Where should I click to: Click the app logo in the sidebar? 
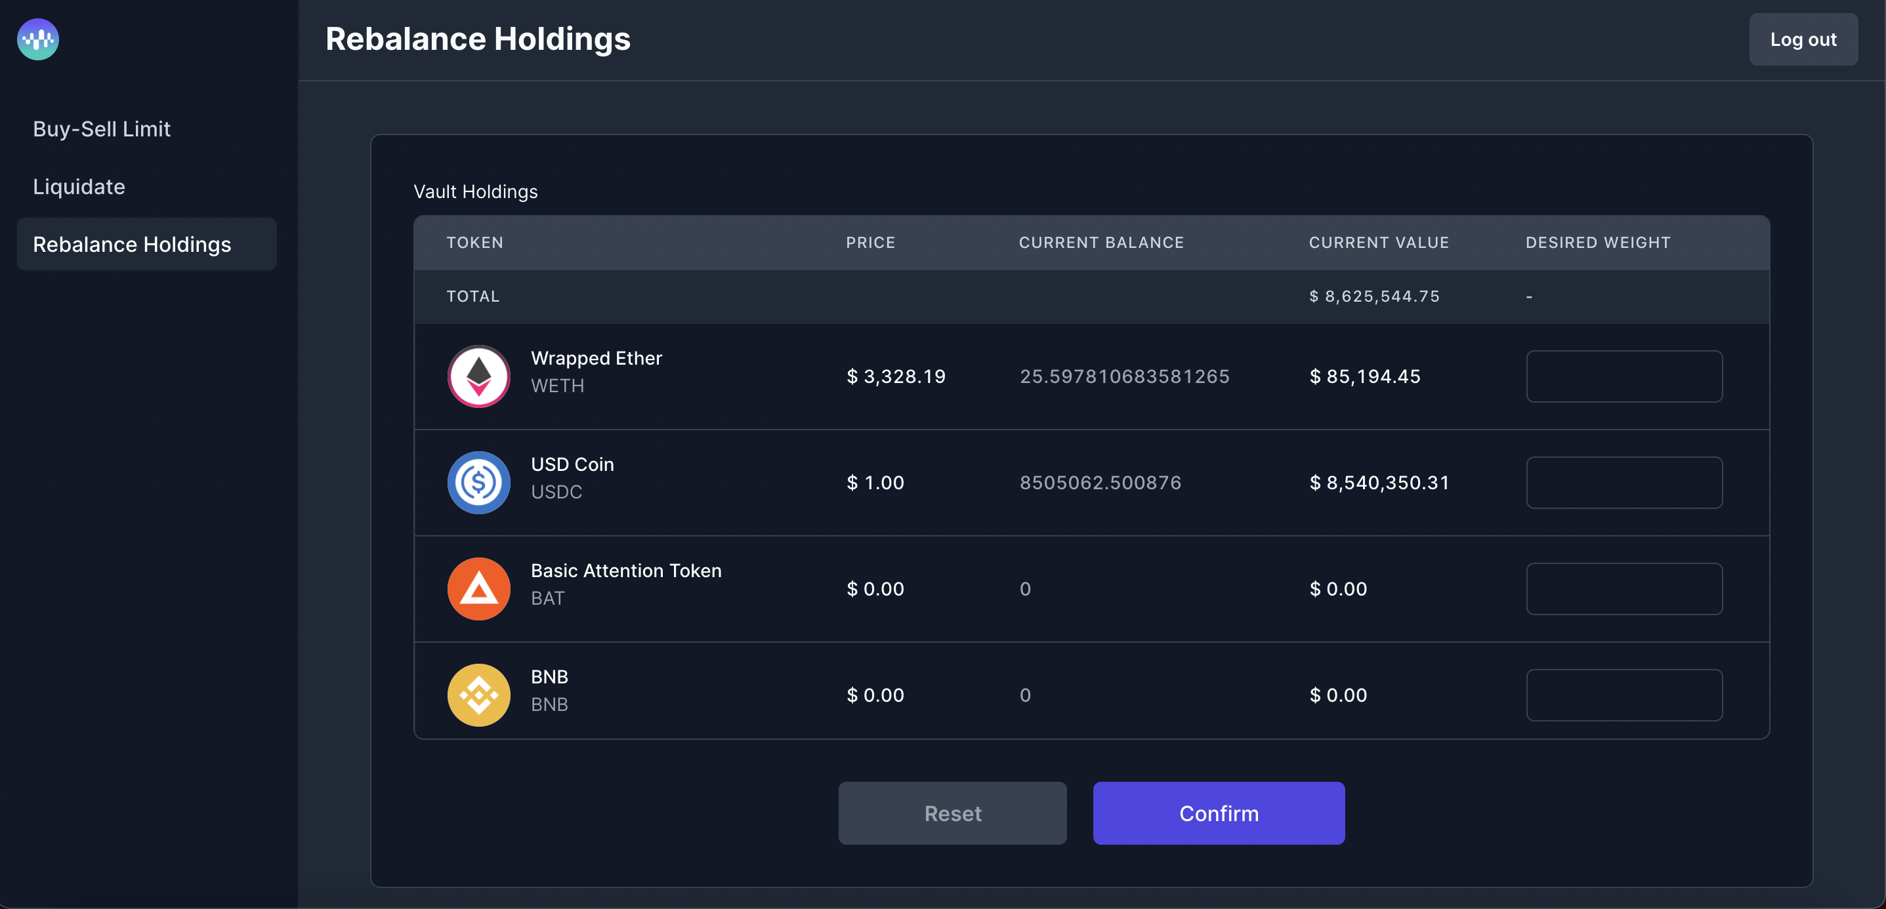point(38,39)
